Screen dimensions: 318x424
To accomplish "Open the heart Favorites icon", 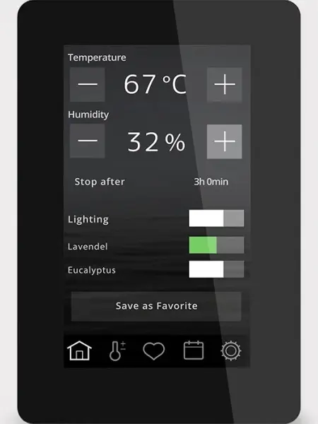I will pyautogui.click(x=153, y=351).
